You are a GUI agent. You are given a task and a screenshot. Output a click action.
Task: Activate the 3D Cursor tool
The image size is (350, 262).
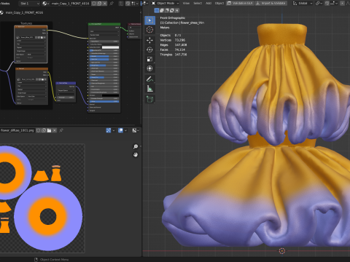point(149,30)
